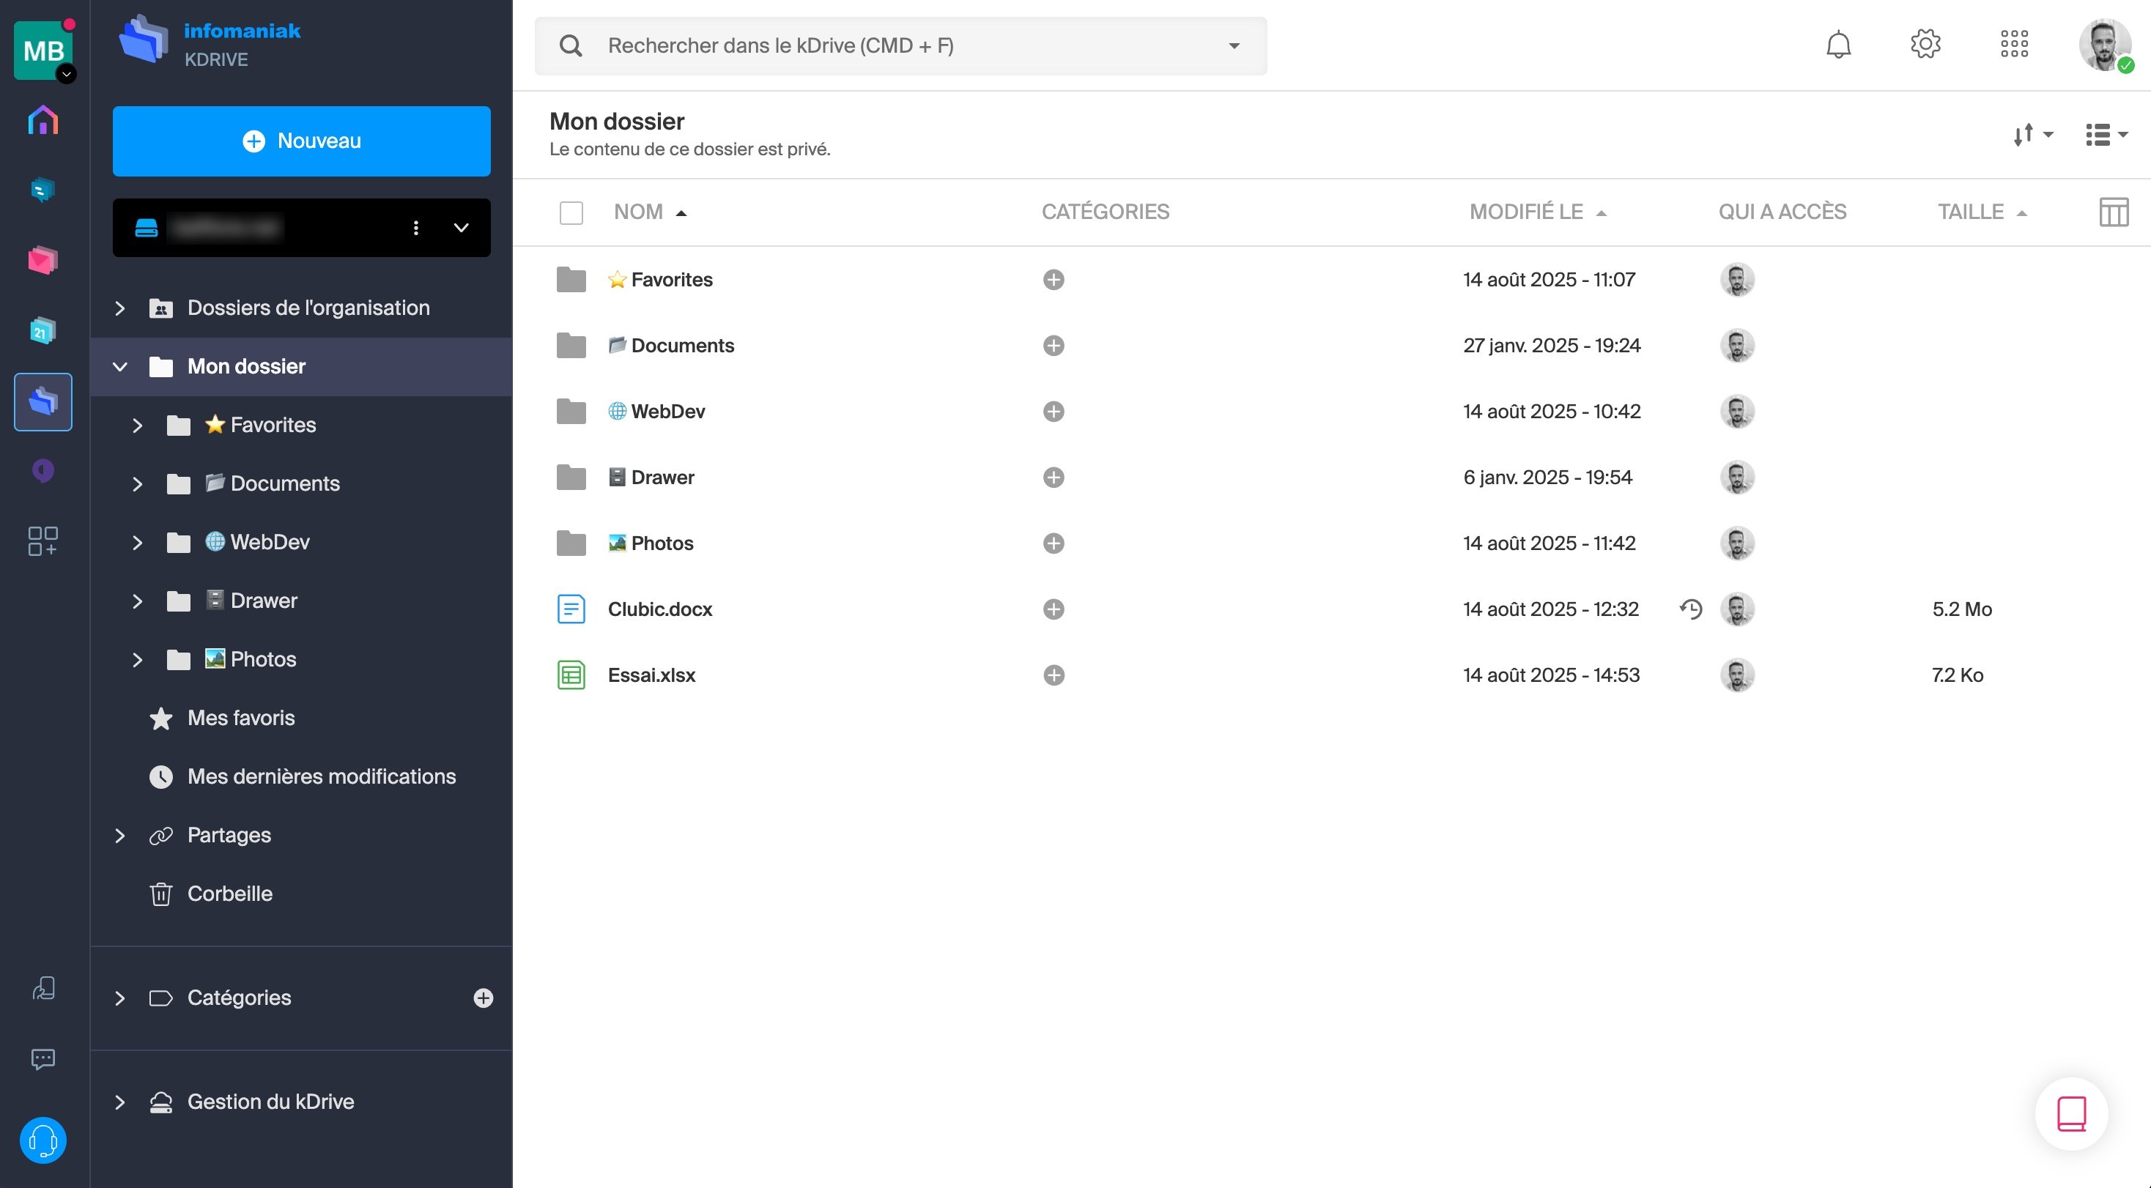Open the applications grid icon

(2014, 44)
